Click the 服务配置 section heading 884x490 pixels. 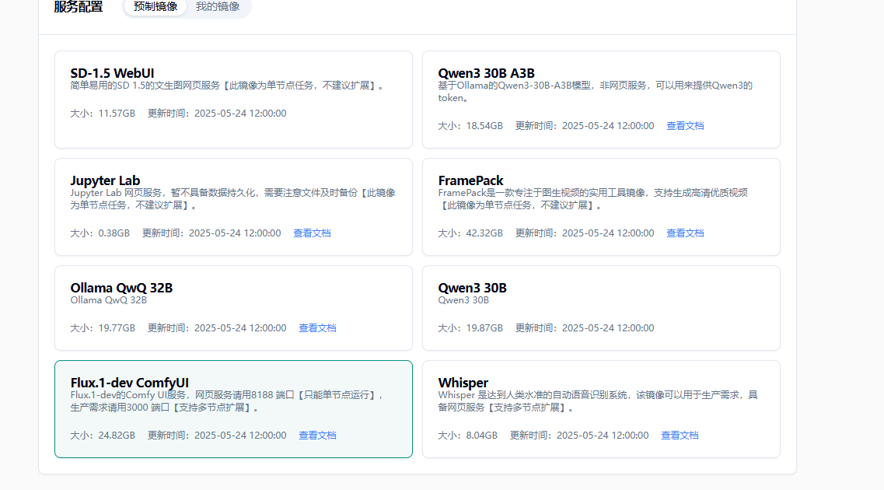79,7
